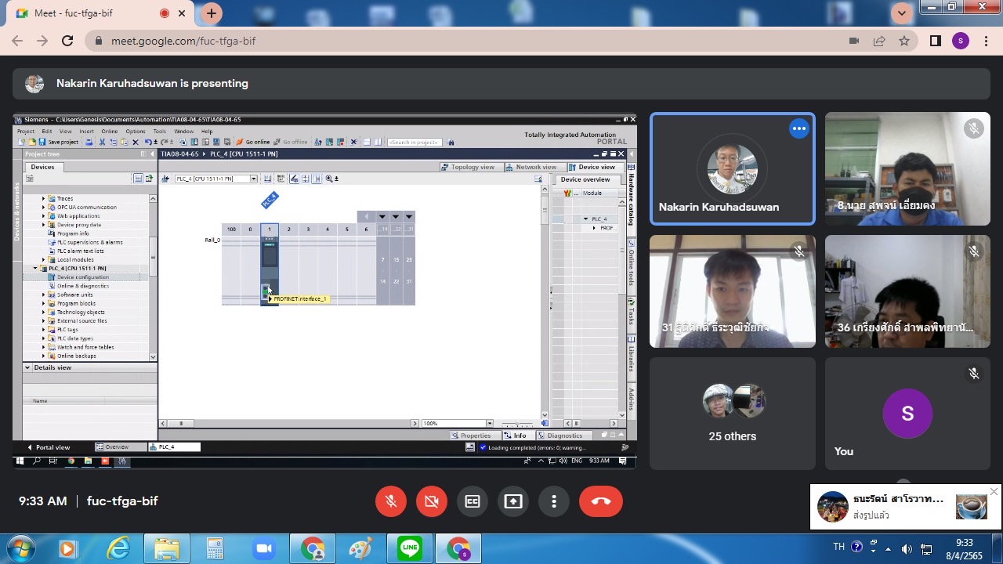Click the Present now icon
The image size is (1003, 564).
[x=513, y=501]
